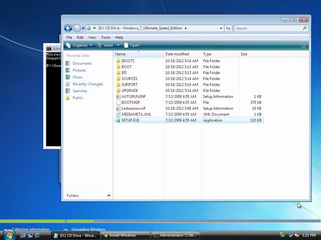Select MEDIAMETA.XML file icon
The width and height of the screenshot is (321, 240).
(118, 114)
